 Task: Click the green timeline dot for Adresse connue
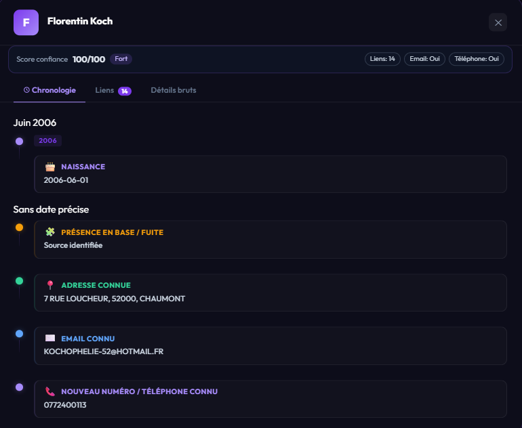tap(19, 281)
